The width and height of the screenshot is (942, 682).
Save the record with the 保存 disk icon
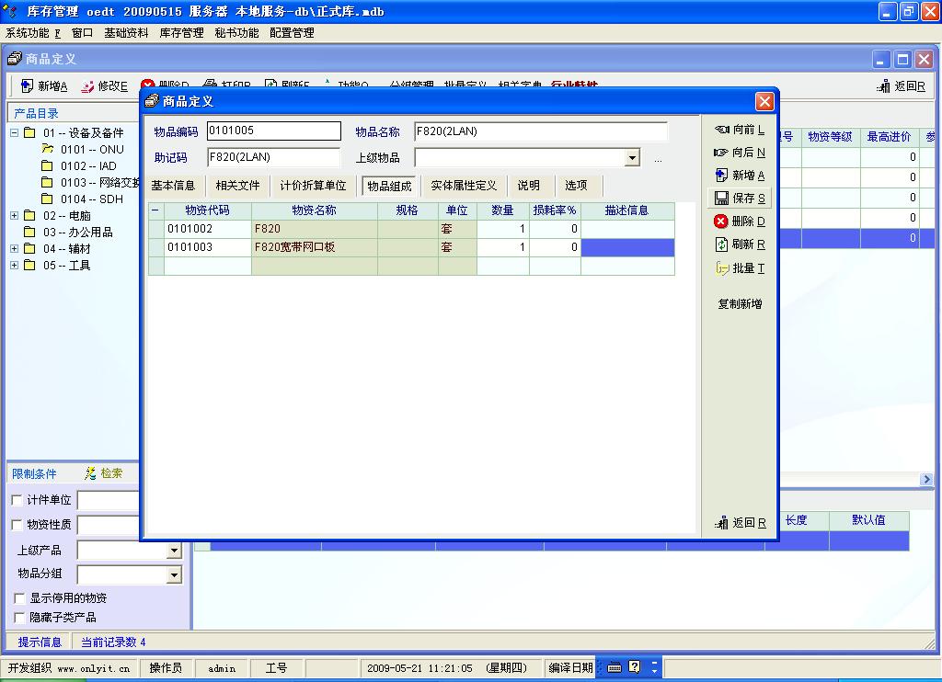coord(721,199)
